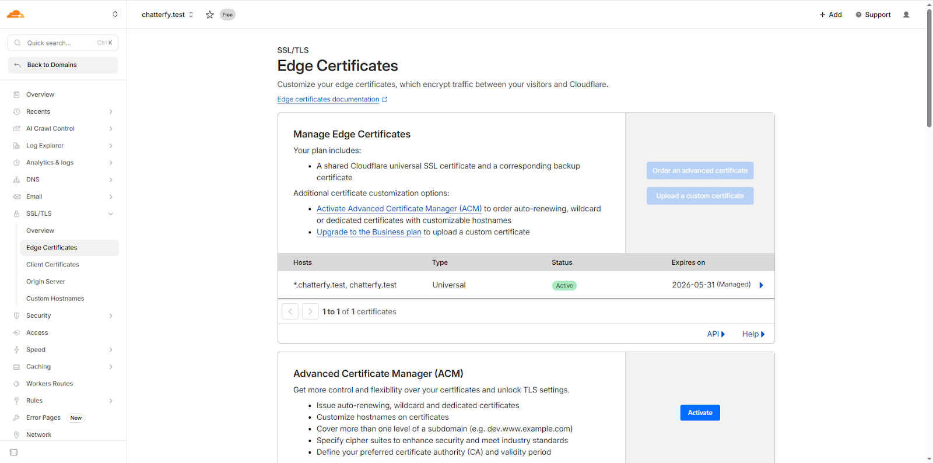Viewport: 933px width, 463px height.
Task: Go to previous certificates page
Action: (x=290, y=311)
